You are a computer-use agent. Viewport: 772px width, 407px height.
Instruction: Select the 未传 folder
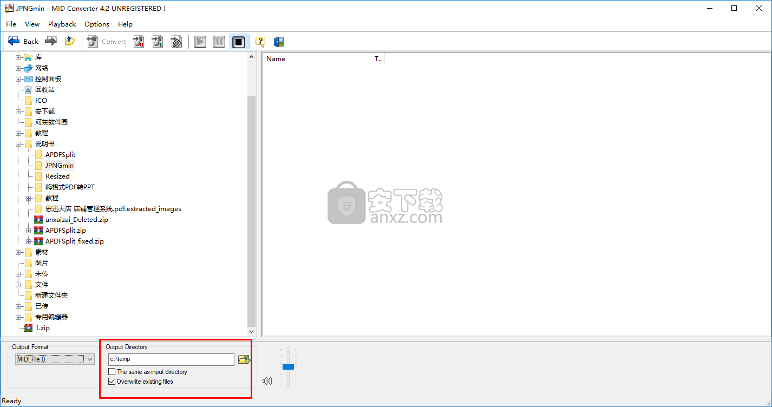click(x=42, y=274)
